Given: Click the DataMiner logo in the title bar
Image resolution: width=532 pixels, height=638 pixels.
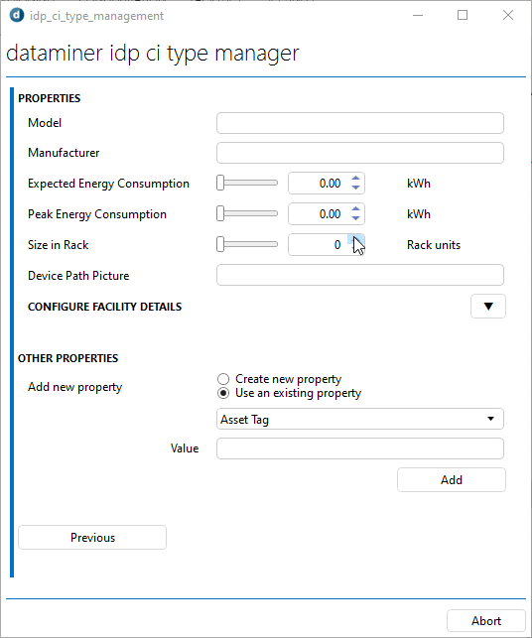Looking at the screenshot, I should 17,16.
